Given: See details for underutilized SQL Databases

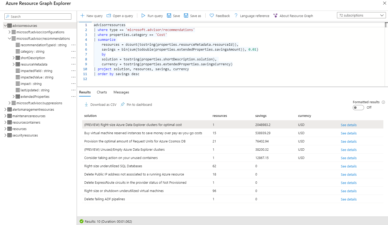Looking at the screenshot, I should point(349,166).
